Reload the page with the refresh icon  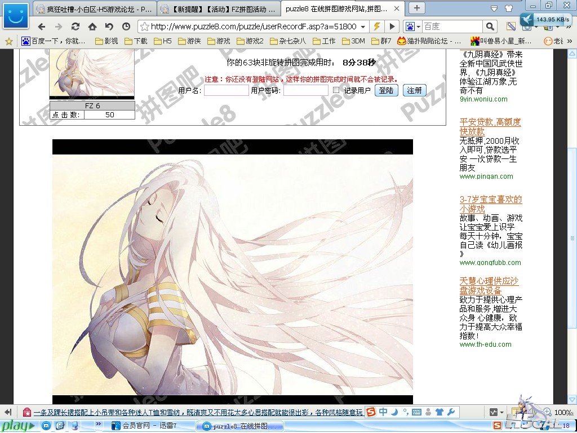[x=76, y=26]
